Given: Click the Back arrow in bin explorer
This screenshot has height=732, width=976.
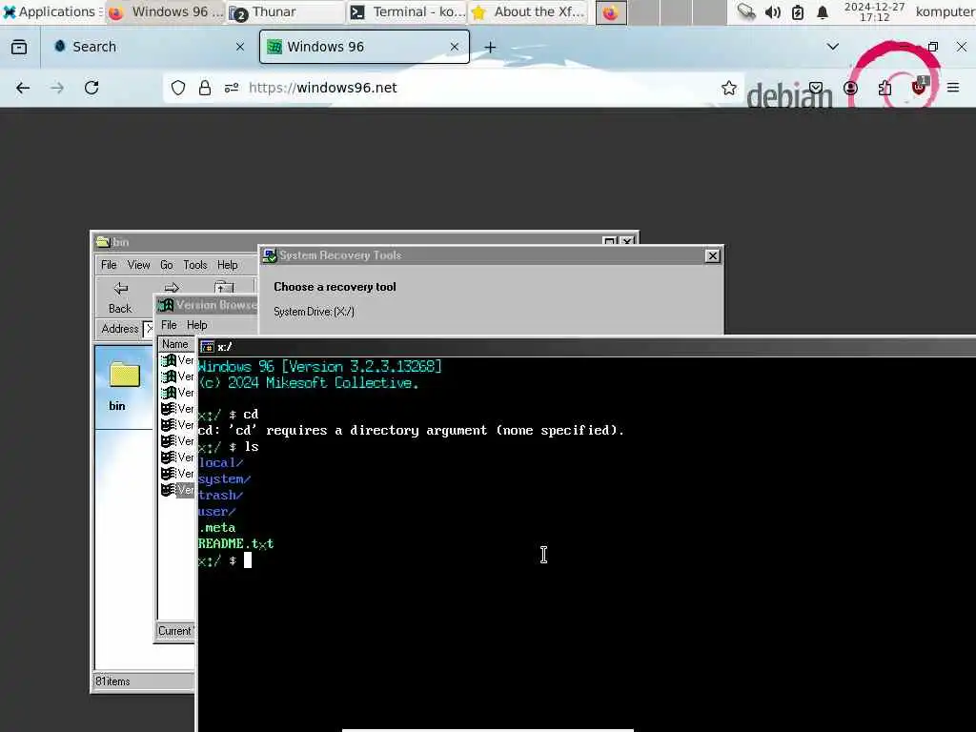Looking at the screenshot, I should (120, 297).
